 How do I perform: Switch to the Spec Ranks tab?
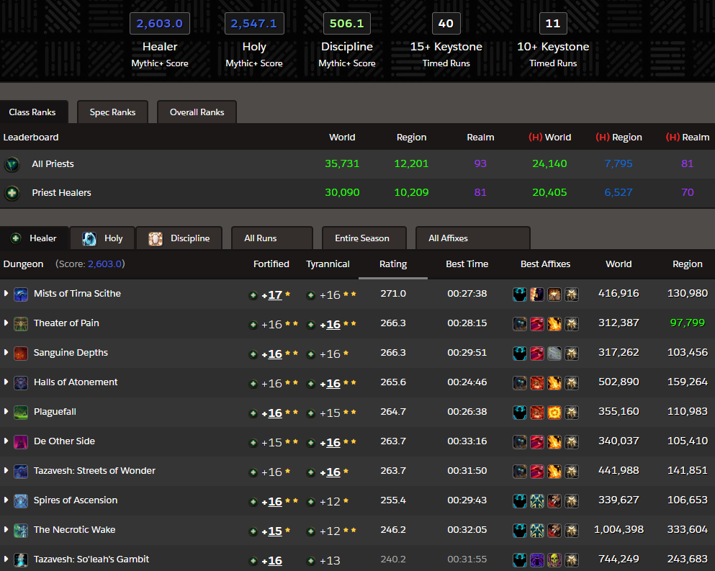[112, 112]
